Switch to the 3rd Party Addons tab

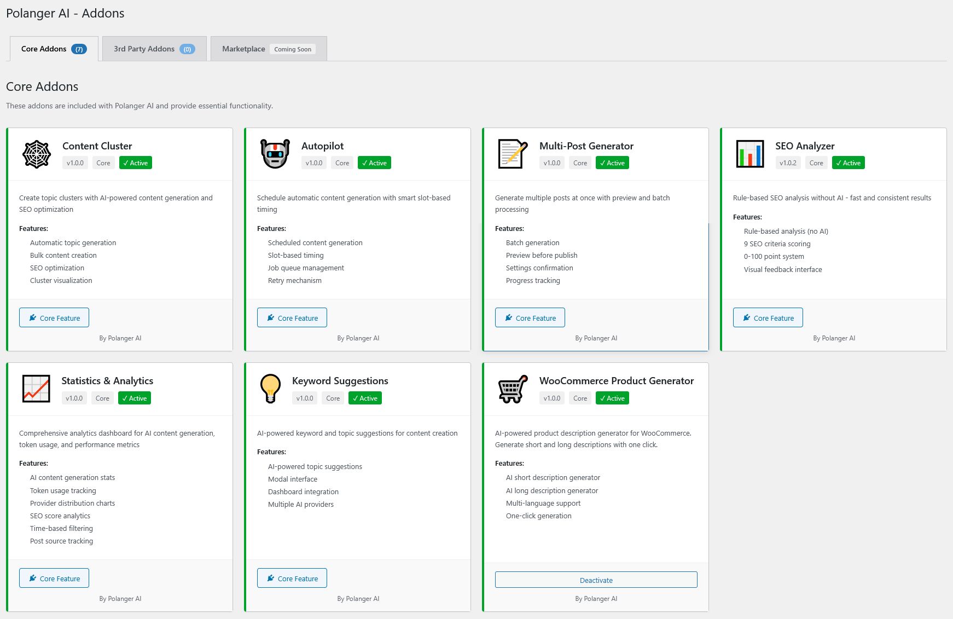pyautogui.click(x=154, y=49)
